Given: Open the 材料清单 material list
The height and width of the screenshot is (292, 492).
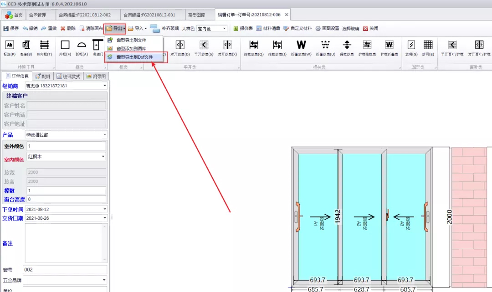Looking at the screenshot, I should [x=268, y=28].
